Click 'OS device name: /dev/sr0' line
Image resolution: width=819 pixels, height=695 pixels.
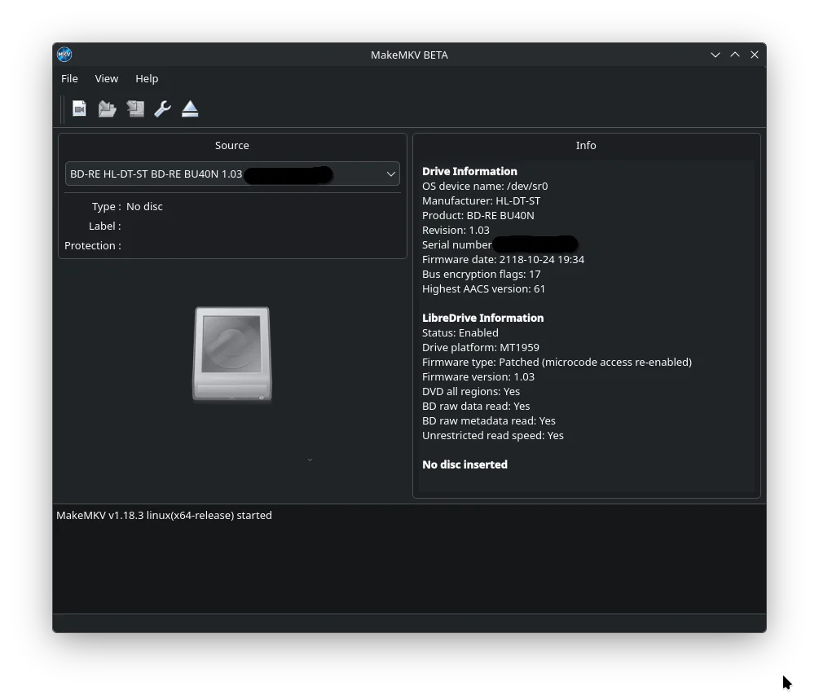485,186
